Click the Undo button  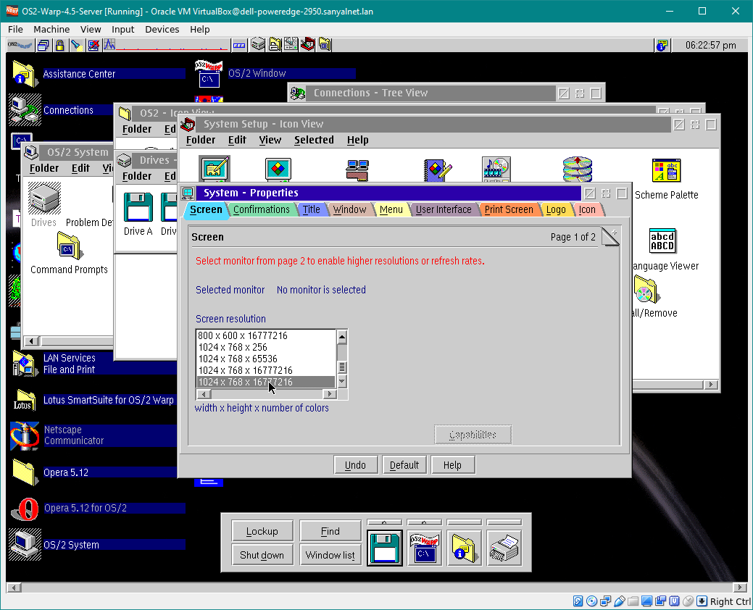click(x=355, y=465)
